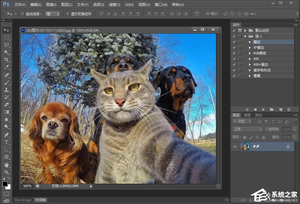Switch to the 通道 tab
300x204 pixels.
(x=247, y=115)
